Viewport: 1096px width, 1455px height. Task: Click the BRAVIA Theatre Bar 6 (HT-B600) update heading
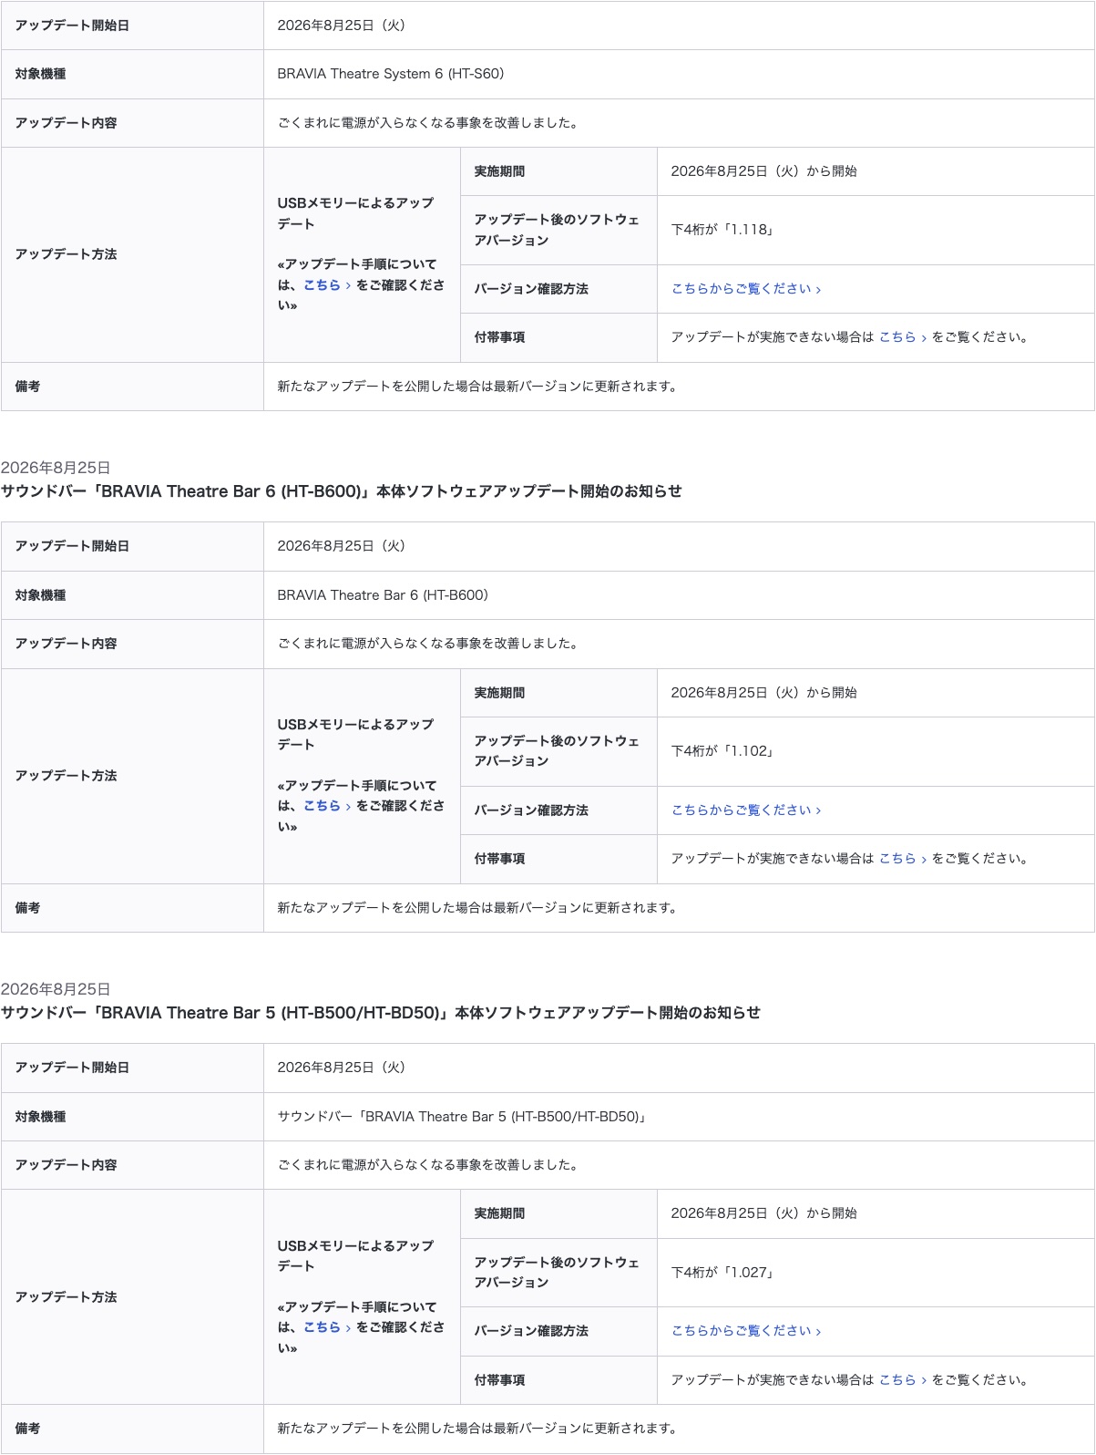point(341,491)
